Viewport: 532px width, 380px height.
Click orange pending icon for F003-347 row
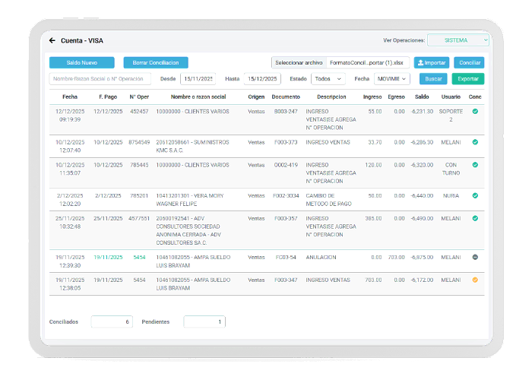click(475, 280)
